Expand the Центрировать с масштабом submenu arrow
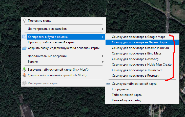Screen dimensions: 185x117 103,29
